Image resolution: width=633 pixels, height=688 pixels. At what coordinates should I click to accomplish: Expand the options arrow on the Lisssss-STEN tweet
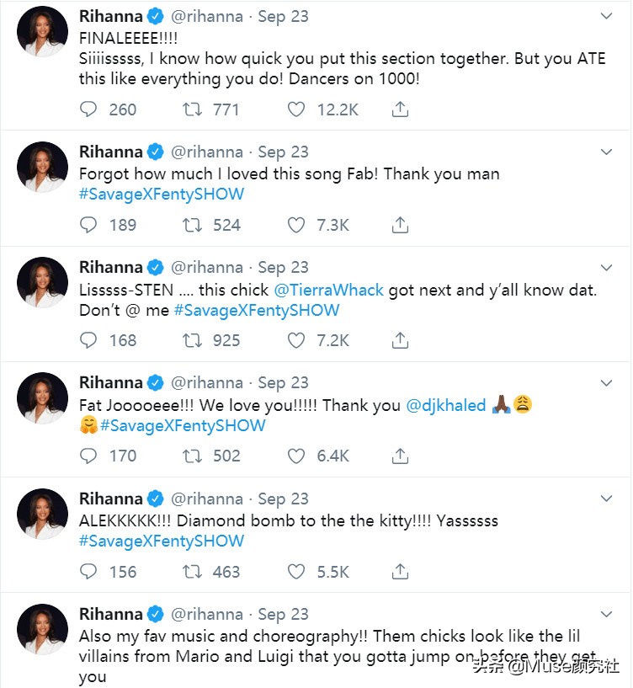[x=606, y=267]
